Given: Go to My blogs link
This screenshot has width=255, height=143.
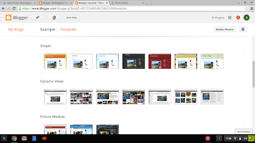Looking at the screenshot, I should [16, 29].
